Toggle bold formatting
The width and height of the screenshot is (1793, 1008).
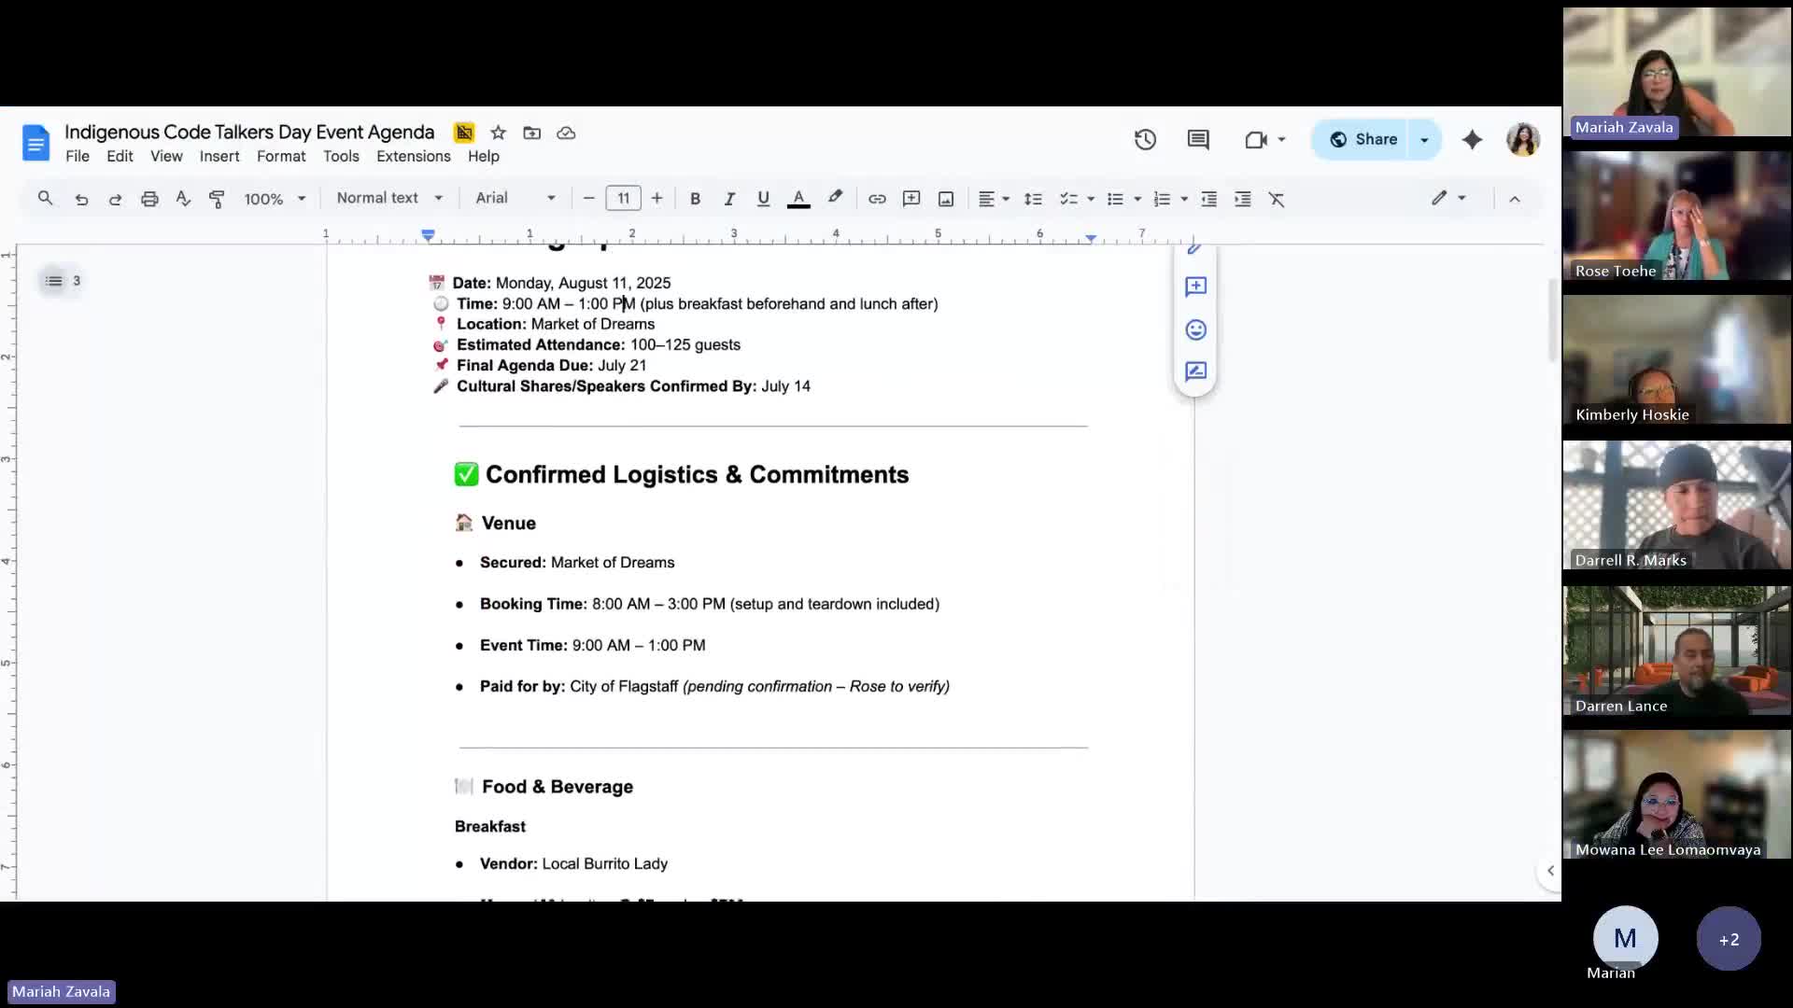tap(695, 199)
